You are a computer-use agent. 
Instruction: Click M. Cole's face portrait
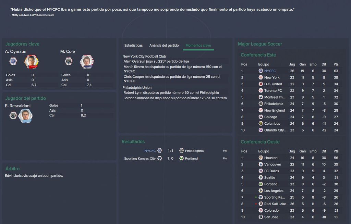87,62
